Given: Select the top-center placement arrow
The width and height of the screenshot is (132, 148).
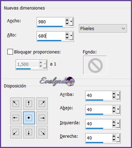Looking at the screenshot, I should 29,104.
